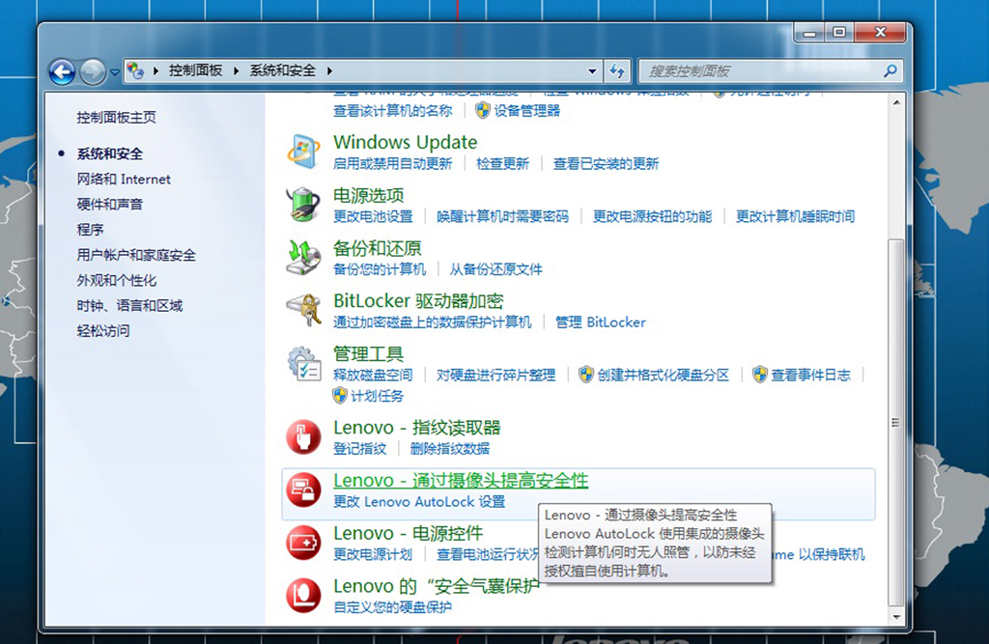Click the 管理工具 gear icon

(304, 363)
